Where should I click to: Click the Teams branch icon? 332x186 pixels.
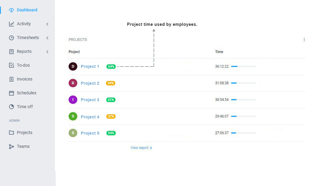tap(11, 147)
